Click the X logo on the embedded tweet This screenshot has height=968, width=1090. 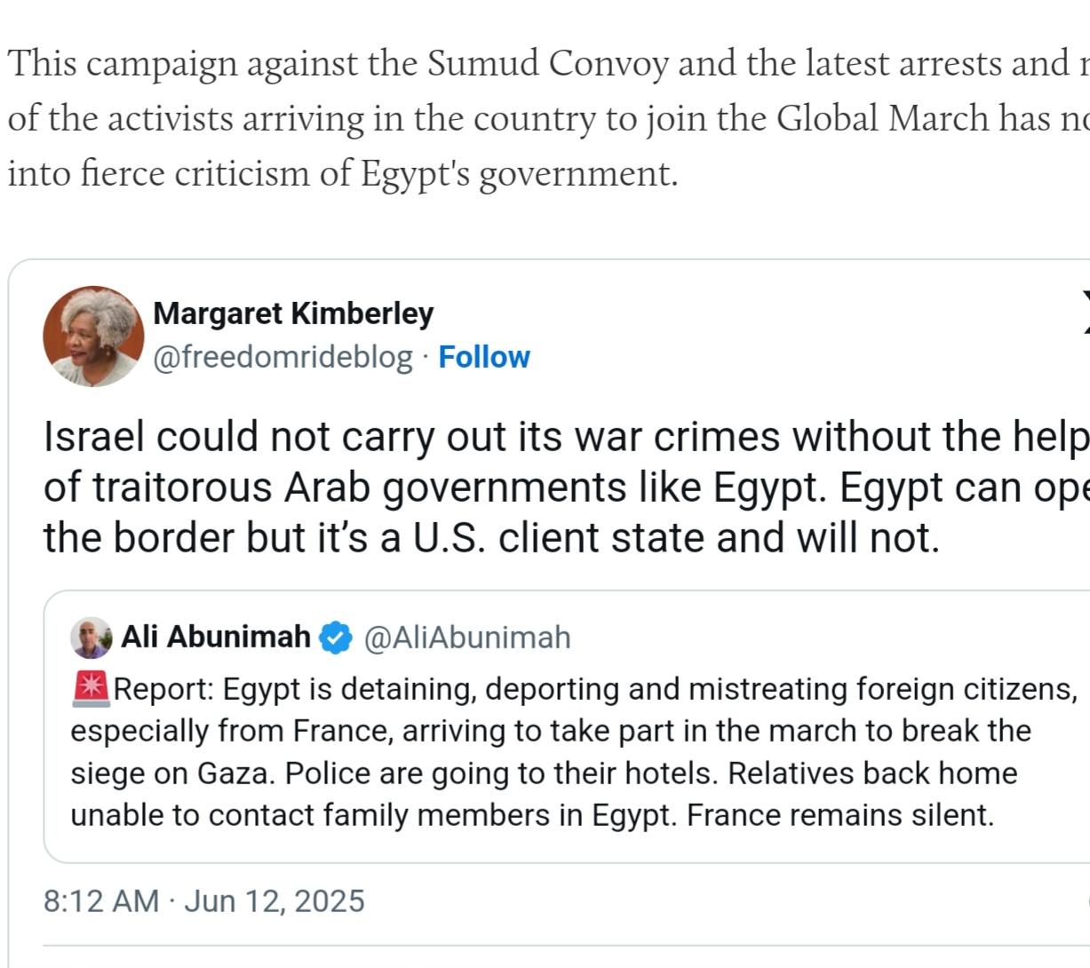1086,313
